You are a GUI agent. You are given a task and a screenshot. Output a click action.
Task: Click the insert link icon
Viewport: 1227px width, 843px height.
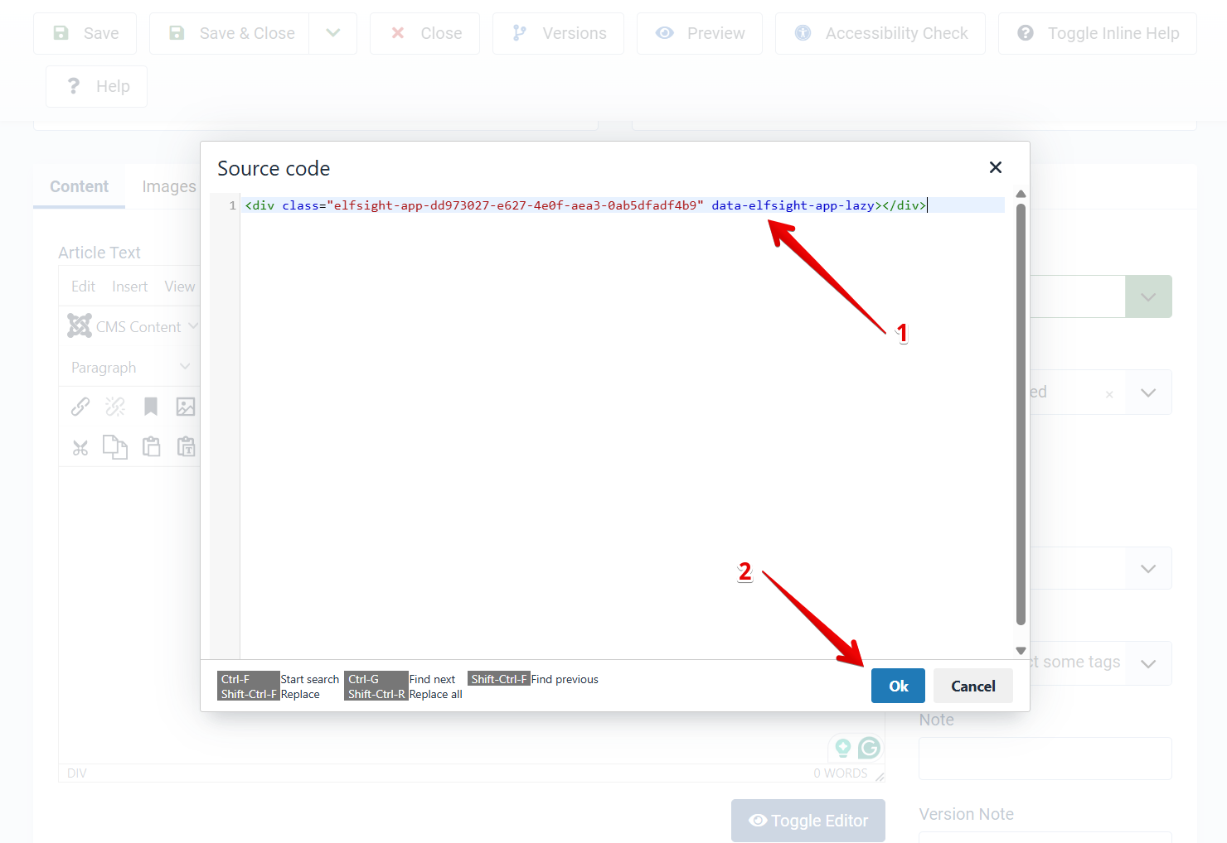(x=80, y=407)
